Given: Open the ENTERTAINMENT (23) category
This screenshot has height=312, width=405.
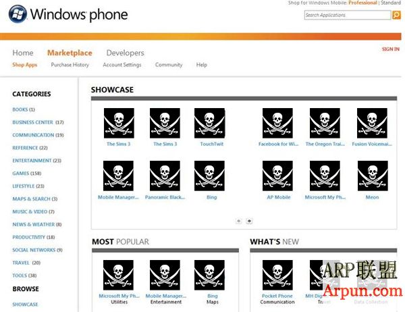Looking at the screenshot, I should click(36, 161).
